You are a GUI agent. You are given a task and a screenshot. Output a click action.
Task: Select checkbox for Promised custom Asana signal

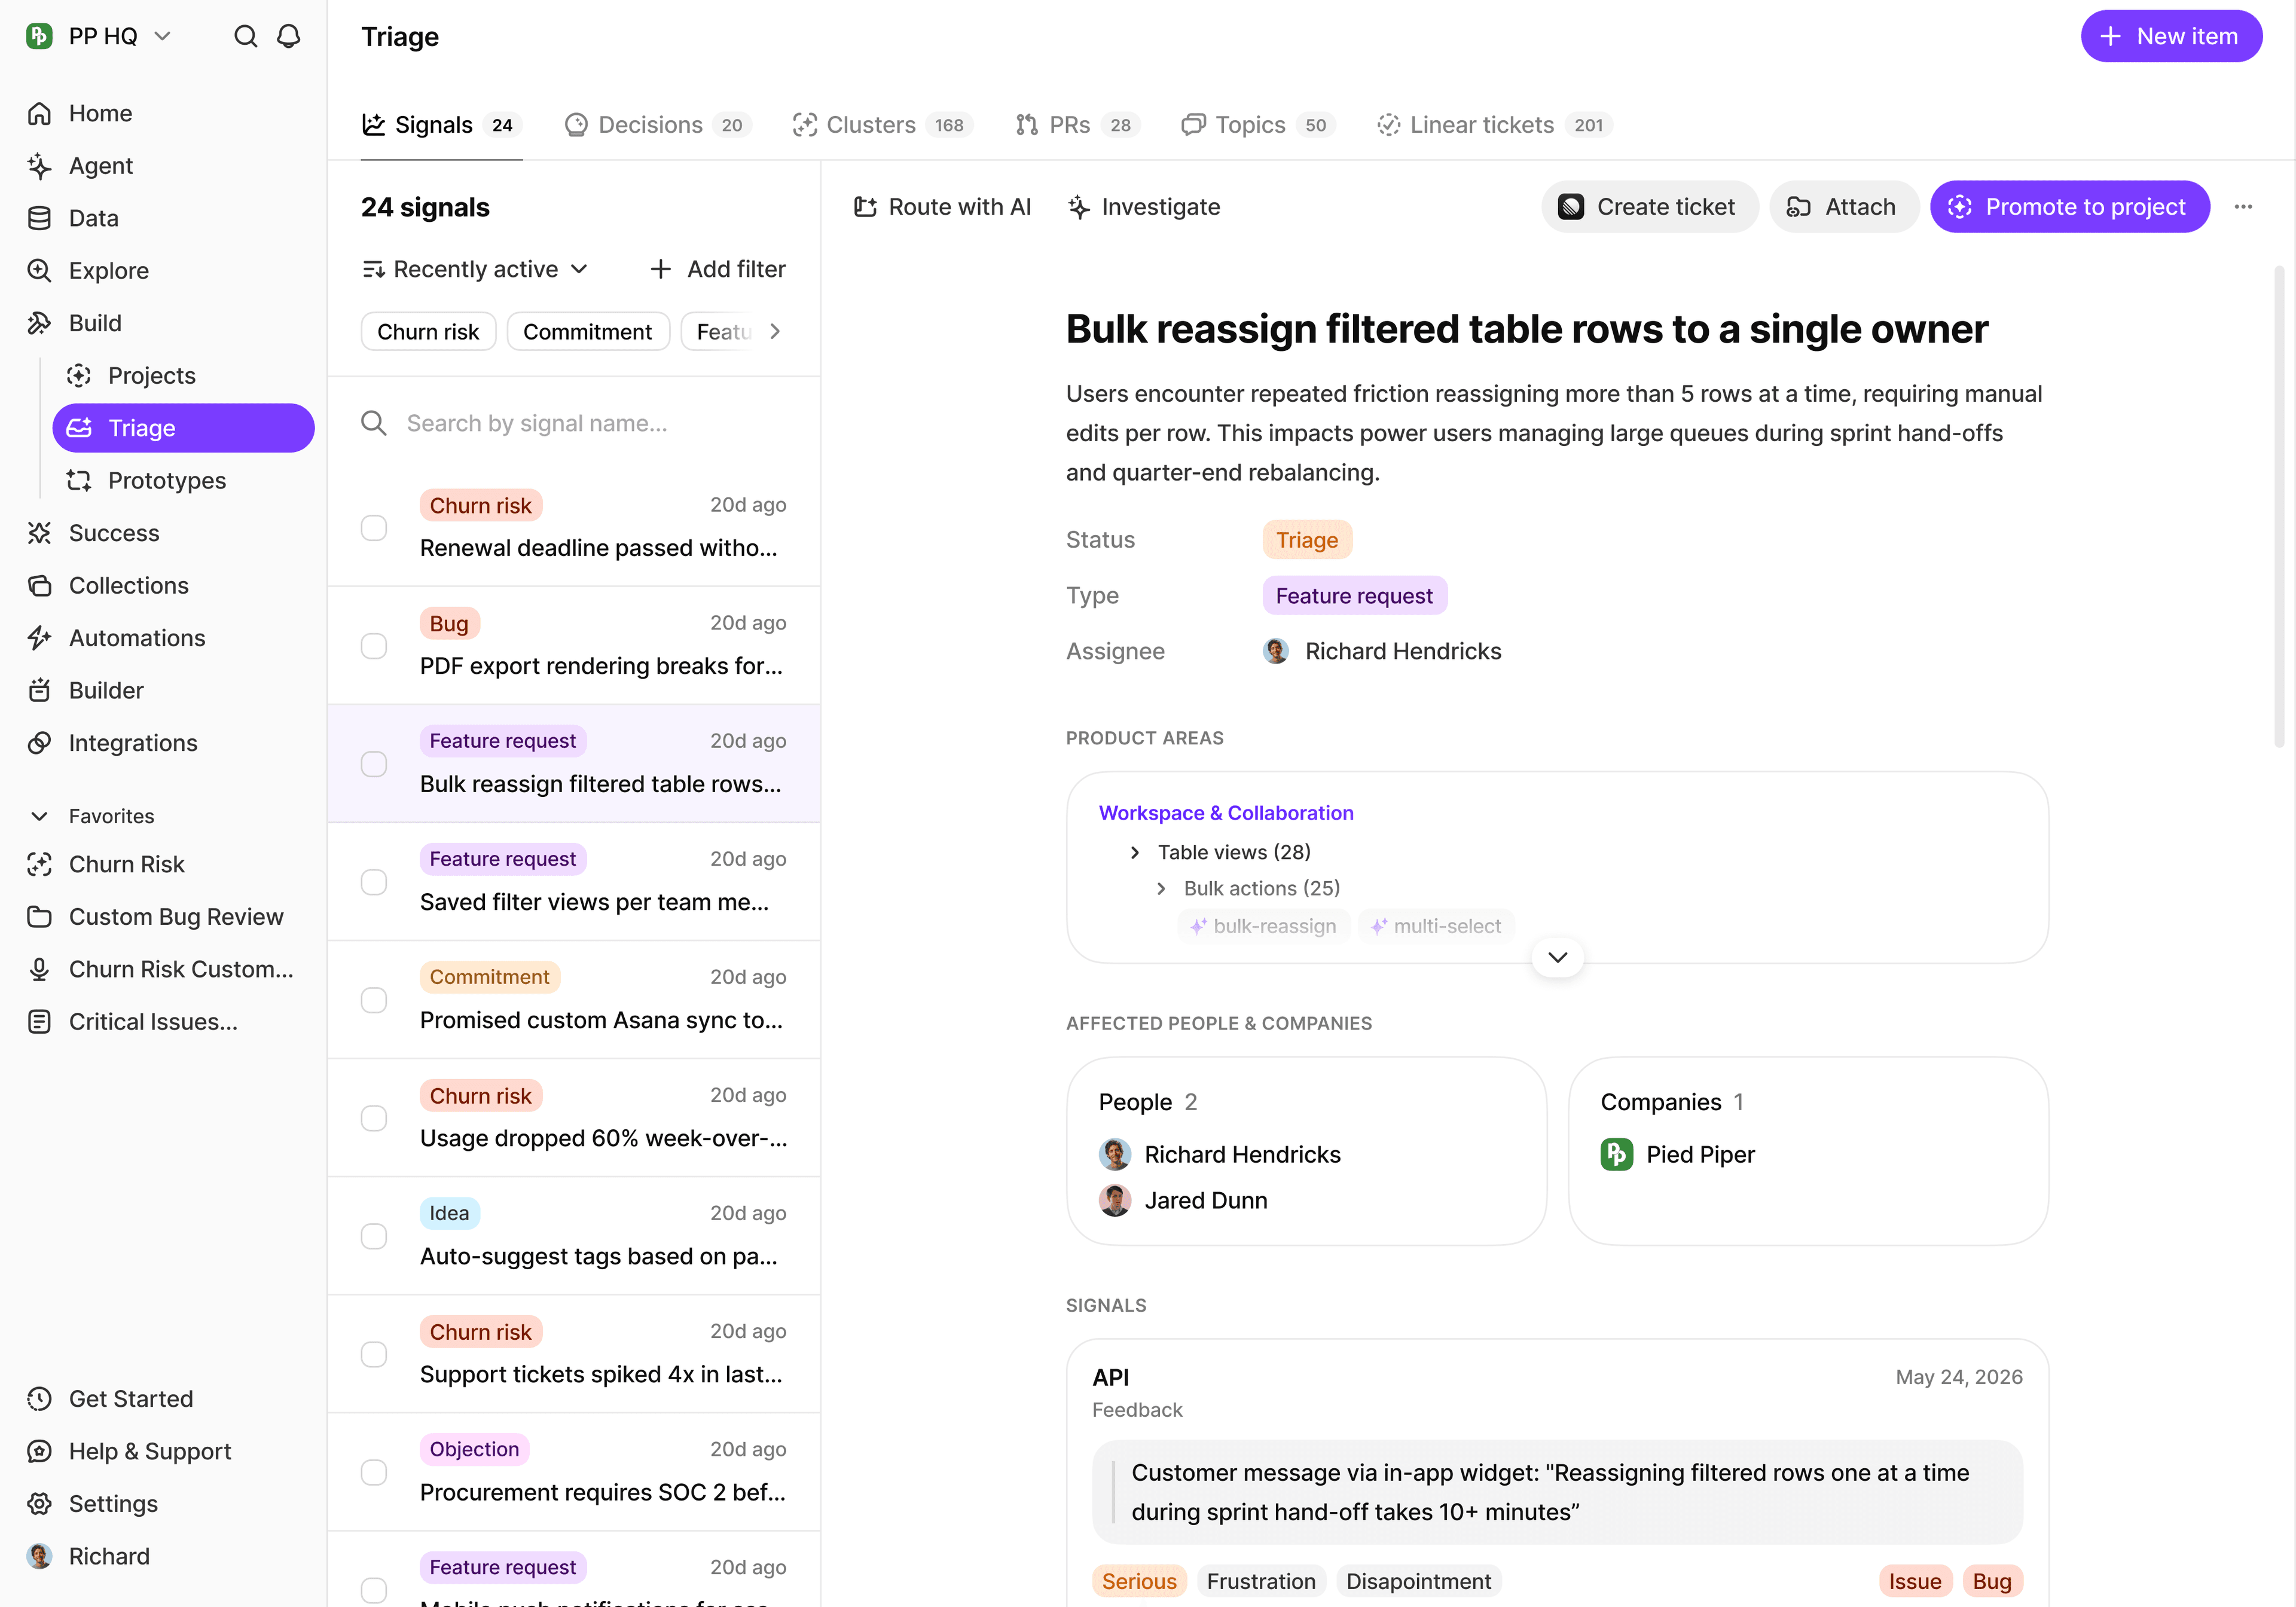coord(374,1000)
